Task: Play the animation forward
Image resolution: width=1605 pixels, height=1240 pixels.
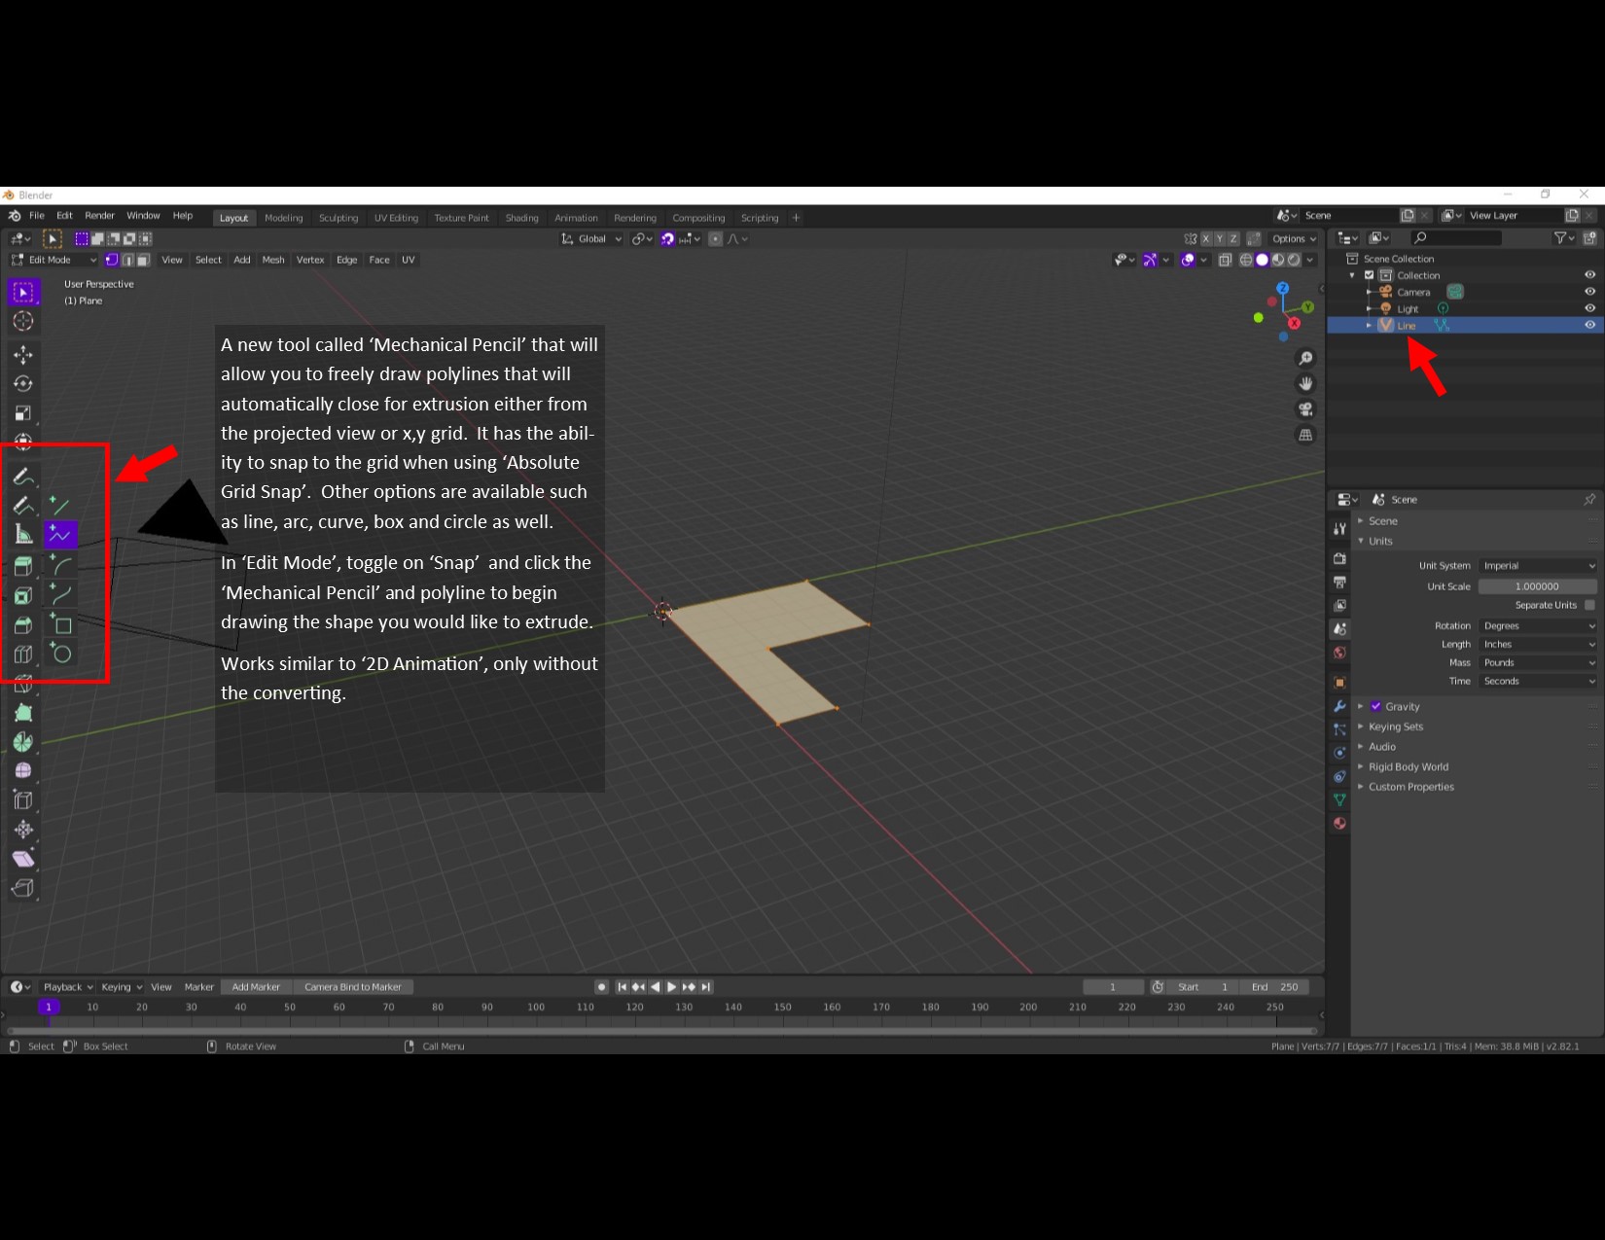Action: click(x=671, y=987)
